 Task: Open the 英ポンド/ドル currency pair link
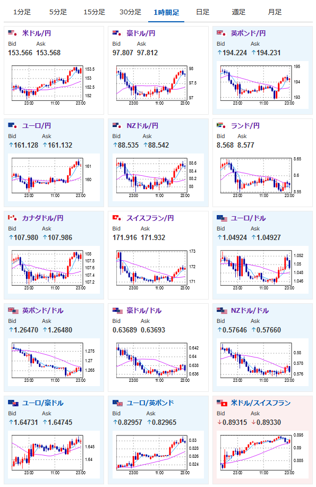[x=42, y=311]
